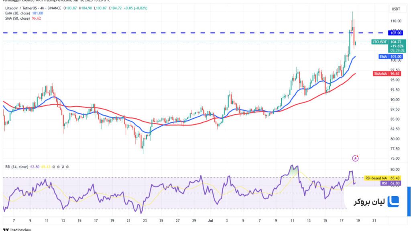This screenshot has height=231, width=411.
Task: Click the blue EMA tag on price axis
Action: click(383, 57)
